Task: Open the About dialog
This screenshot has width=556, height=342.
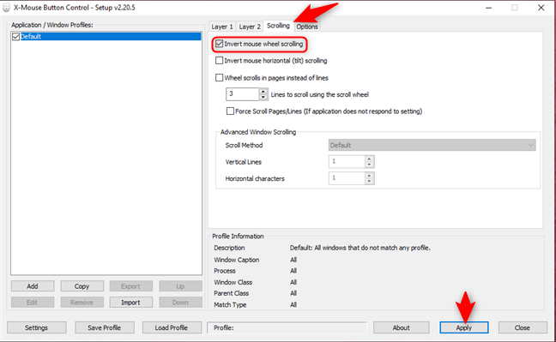Action: 401,327
